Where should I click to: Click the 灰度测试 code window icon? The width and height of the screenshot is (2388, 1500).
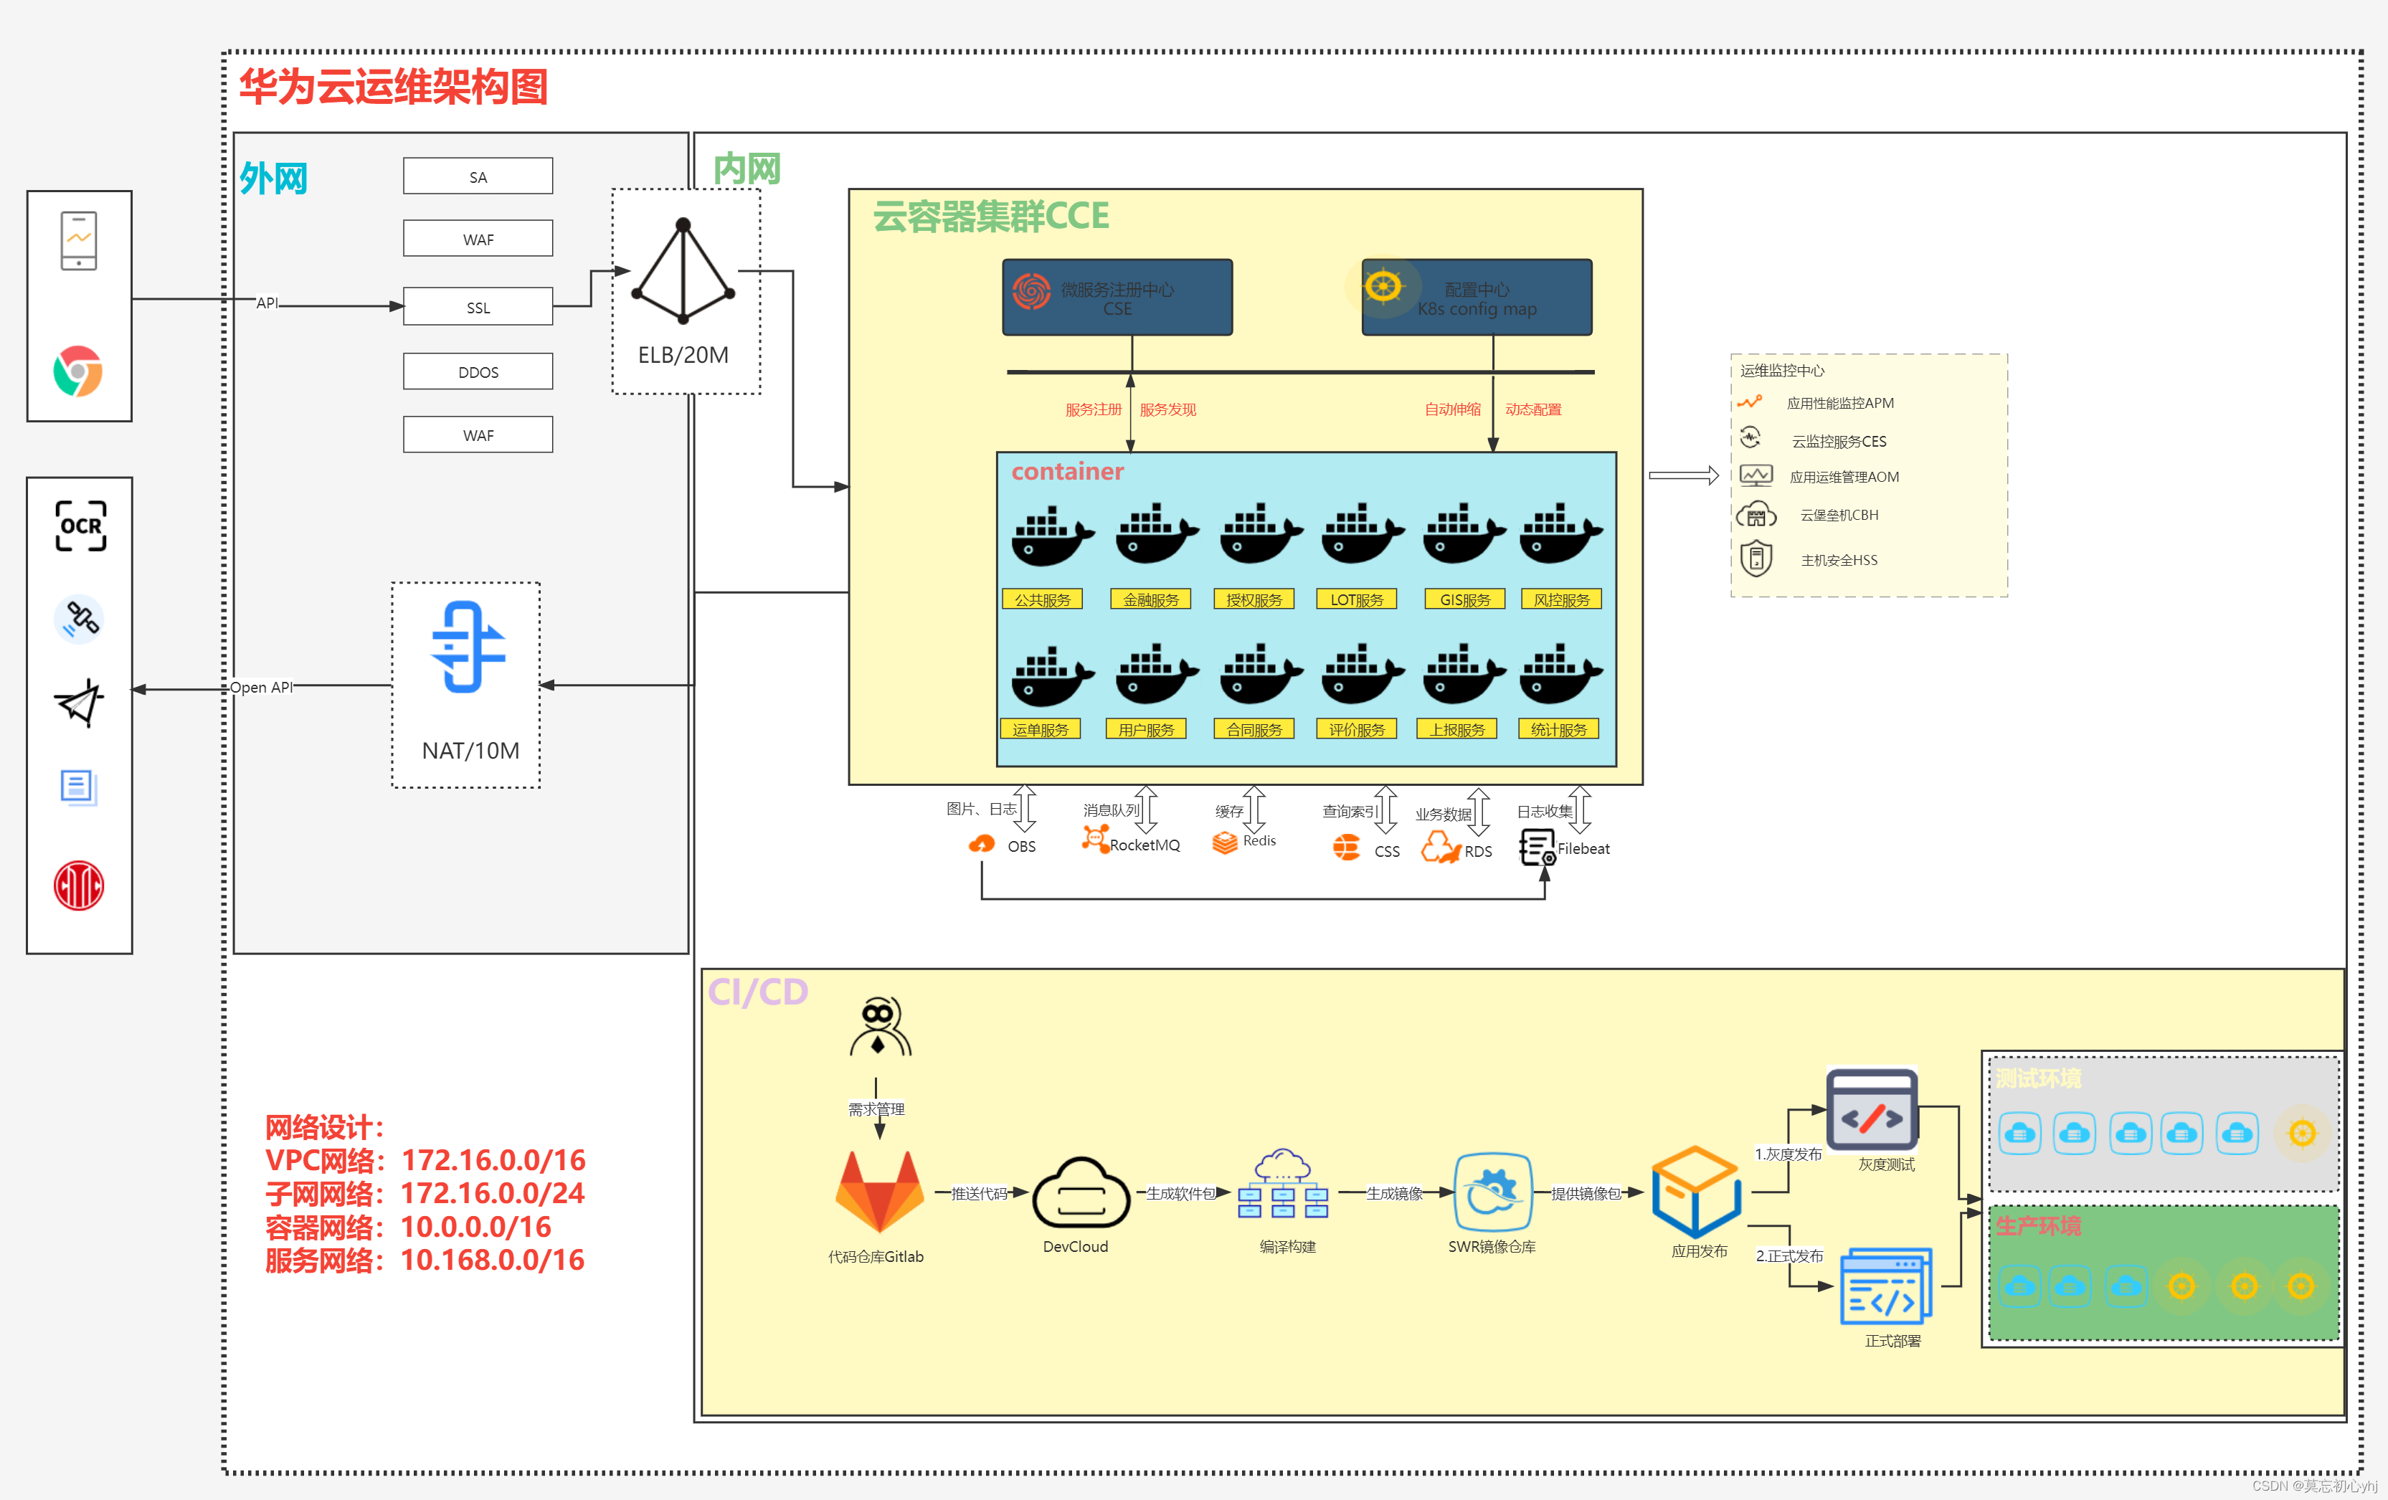[x=1872, y=1109]
